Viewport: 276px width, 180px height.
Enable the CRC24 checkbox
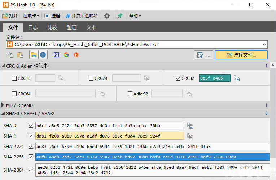91,78
